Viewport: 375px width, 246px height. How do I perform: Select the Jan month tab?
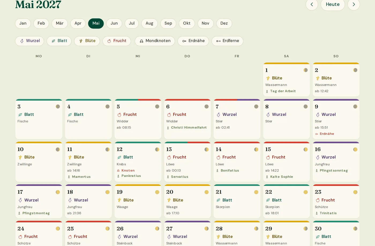pos(23,23)
